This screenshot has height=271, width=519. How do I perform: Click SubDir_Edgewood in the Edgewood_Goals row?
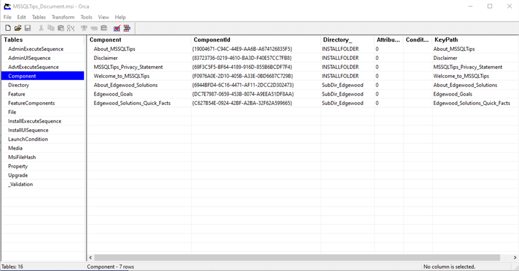click(343, 94)
